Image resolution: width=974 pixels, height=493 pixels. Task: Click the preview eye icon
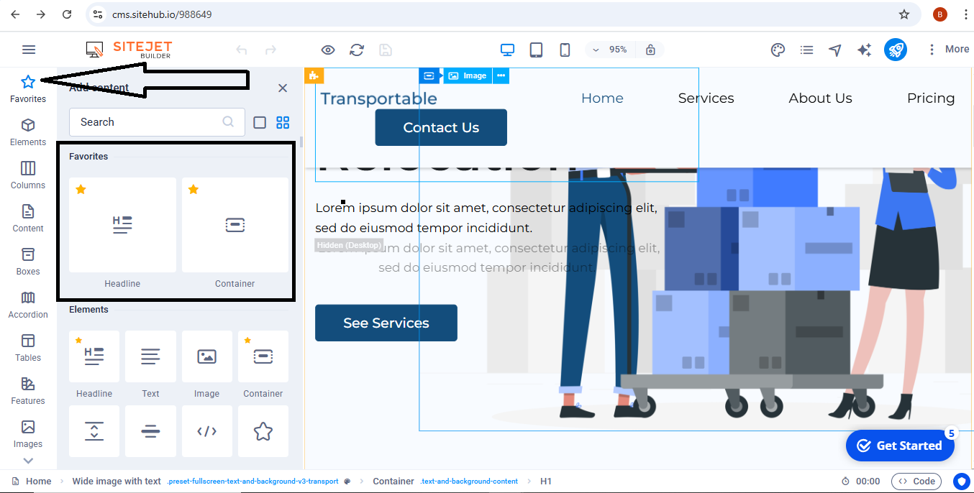pos(328,50)
